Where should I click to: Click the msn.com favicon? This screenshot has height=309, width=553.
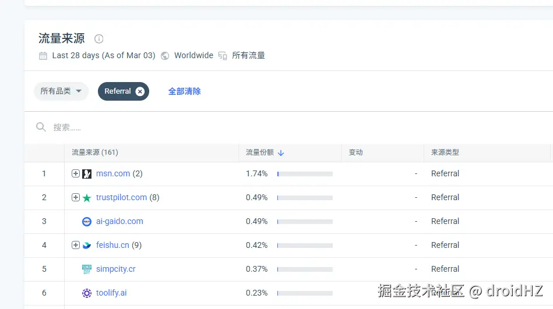87,173
